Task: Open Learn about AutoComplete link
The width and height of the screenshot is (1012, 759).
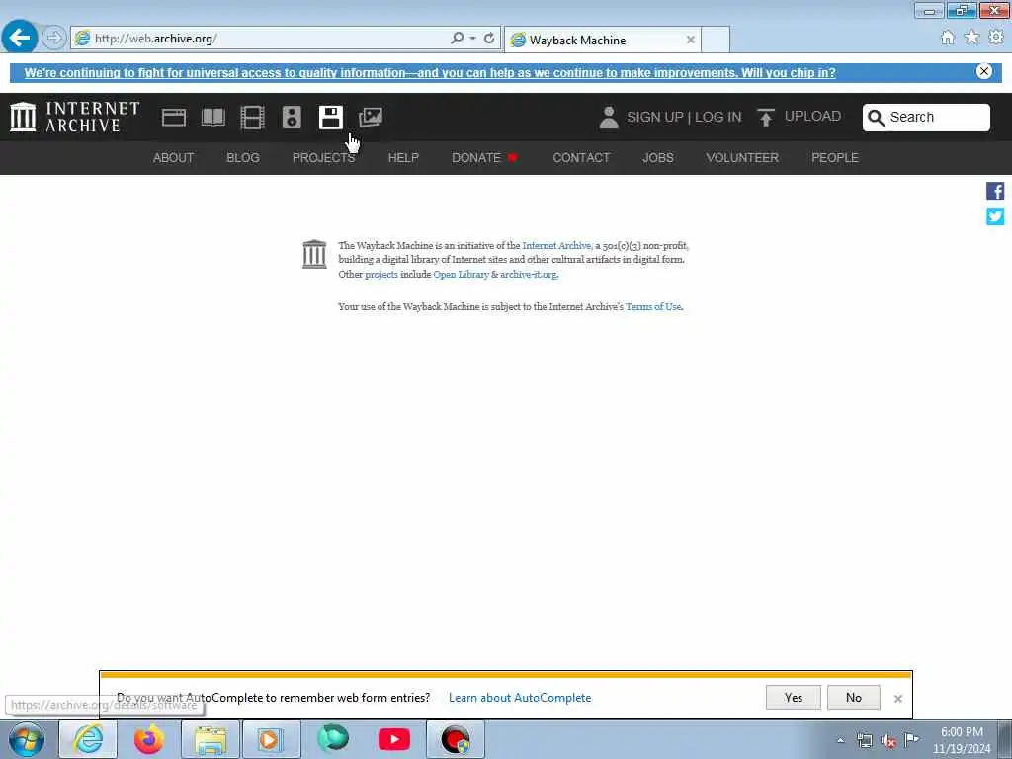Action: tap(520, 697)
